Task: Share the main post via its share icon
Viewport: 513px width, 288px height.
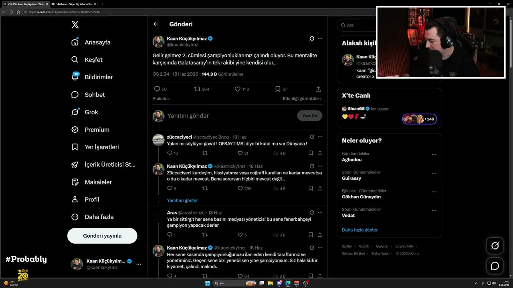Action: 318,89
